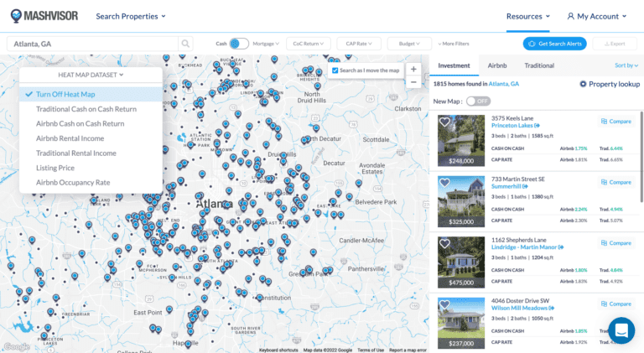Click the Property lookup gear icon

(584, 84)
